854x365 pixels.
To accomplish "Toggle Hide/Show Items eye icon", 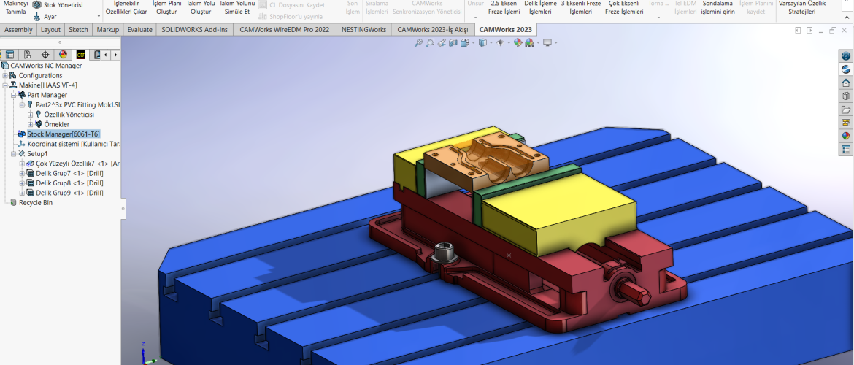I will (x=500, y=43).
